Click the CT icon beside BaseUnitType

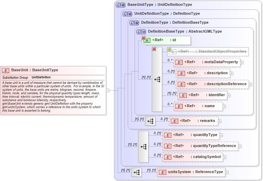pos(120,5)
